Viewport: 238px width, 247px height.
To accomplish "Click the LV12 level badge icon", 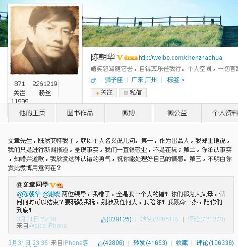I will (x=131, y=58).
